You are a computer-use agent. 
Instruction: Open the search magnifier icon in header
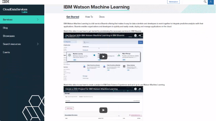[205, 2]
